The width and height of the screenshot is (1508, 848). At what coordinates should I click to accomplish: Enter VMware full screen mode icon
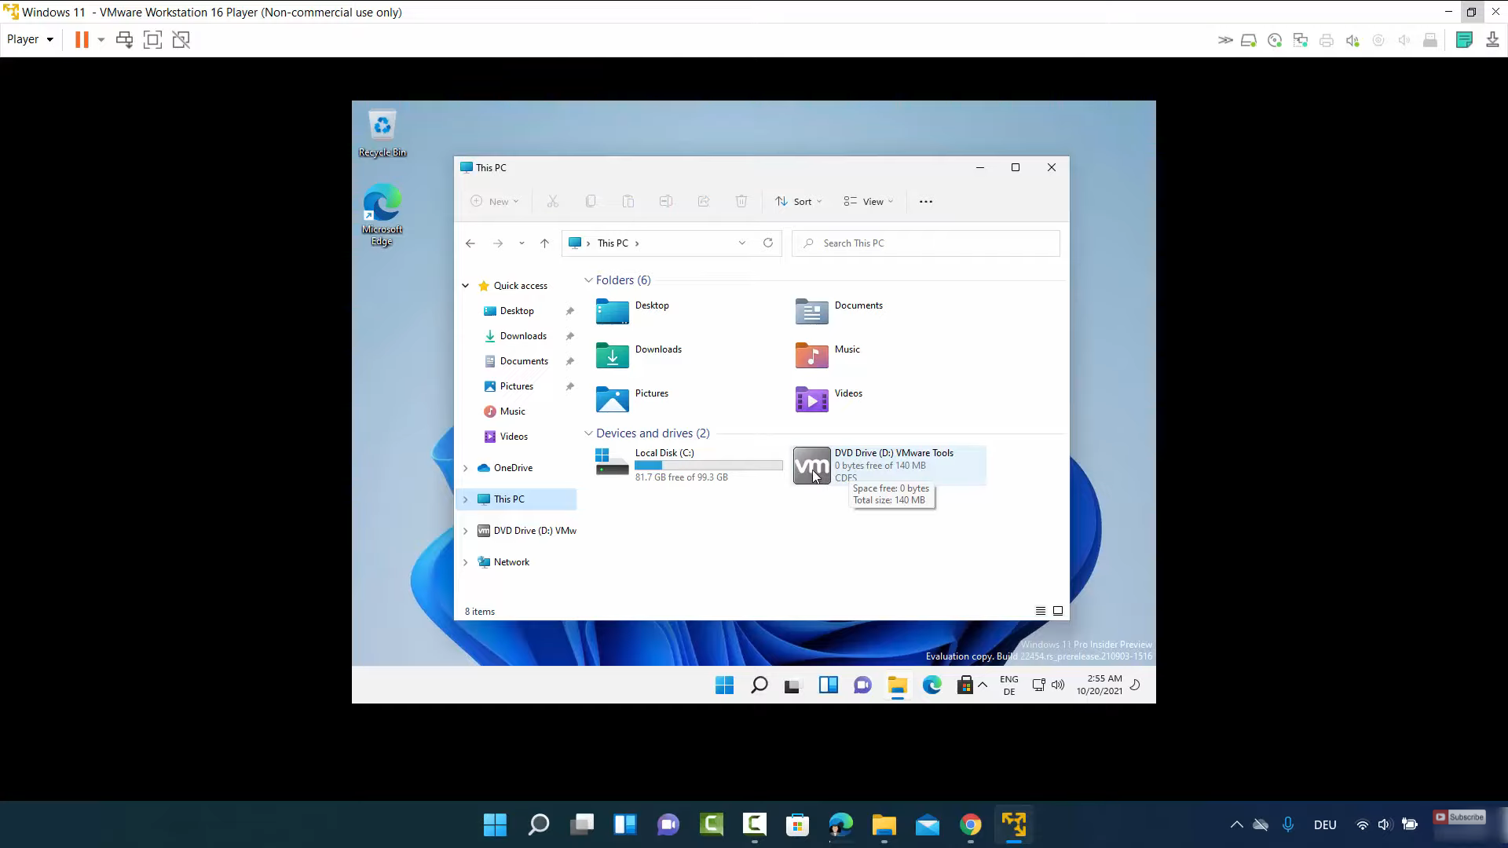pos(152,39)
